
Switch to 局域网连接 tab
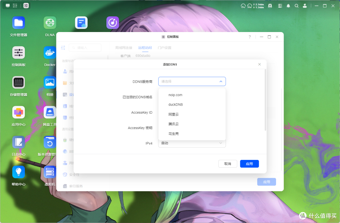coord(124,48)
